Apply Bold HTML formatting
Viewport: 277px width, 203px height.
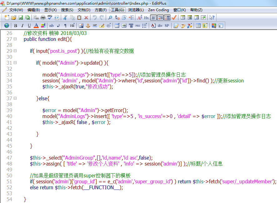[16, 26]
